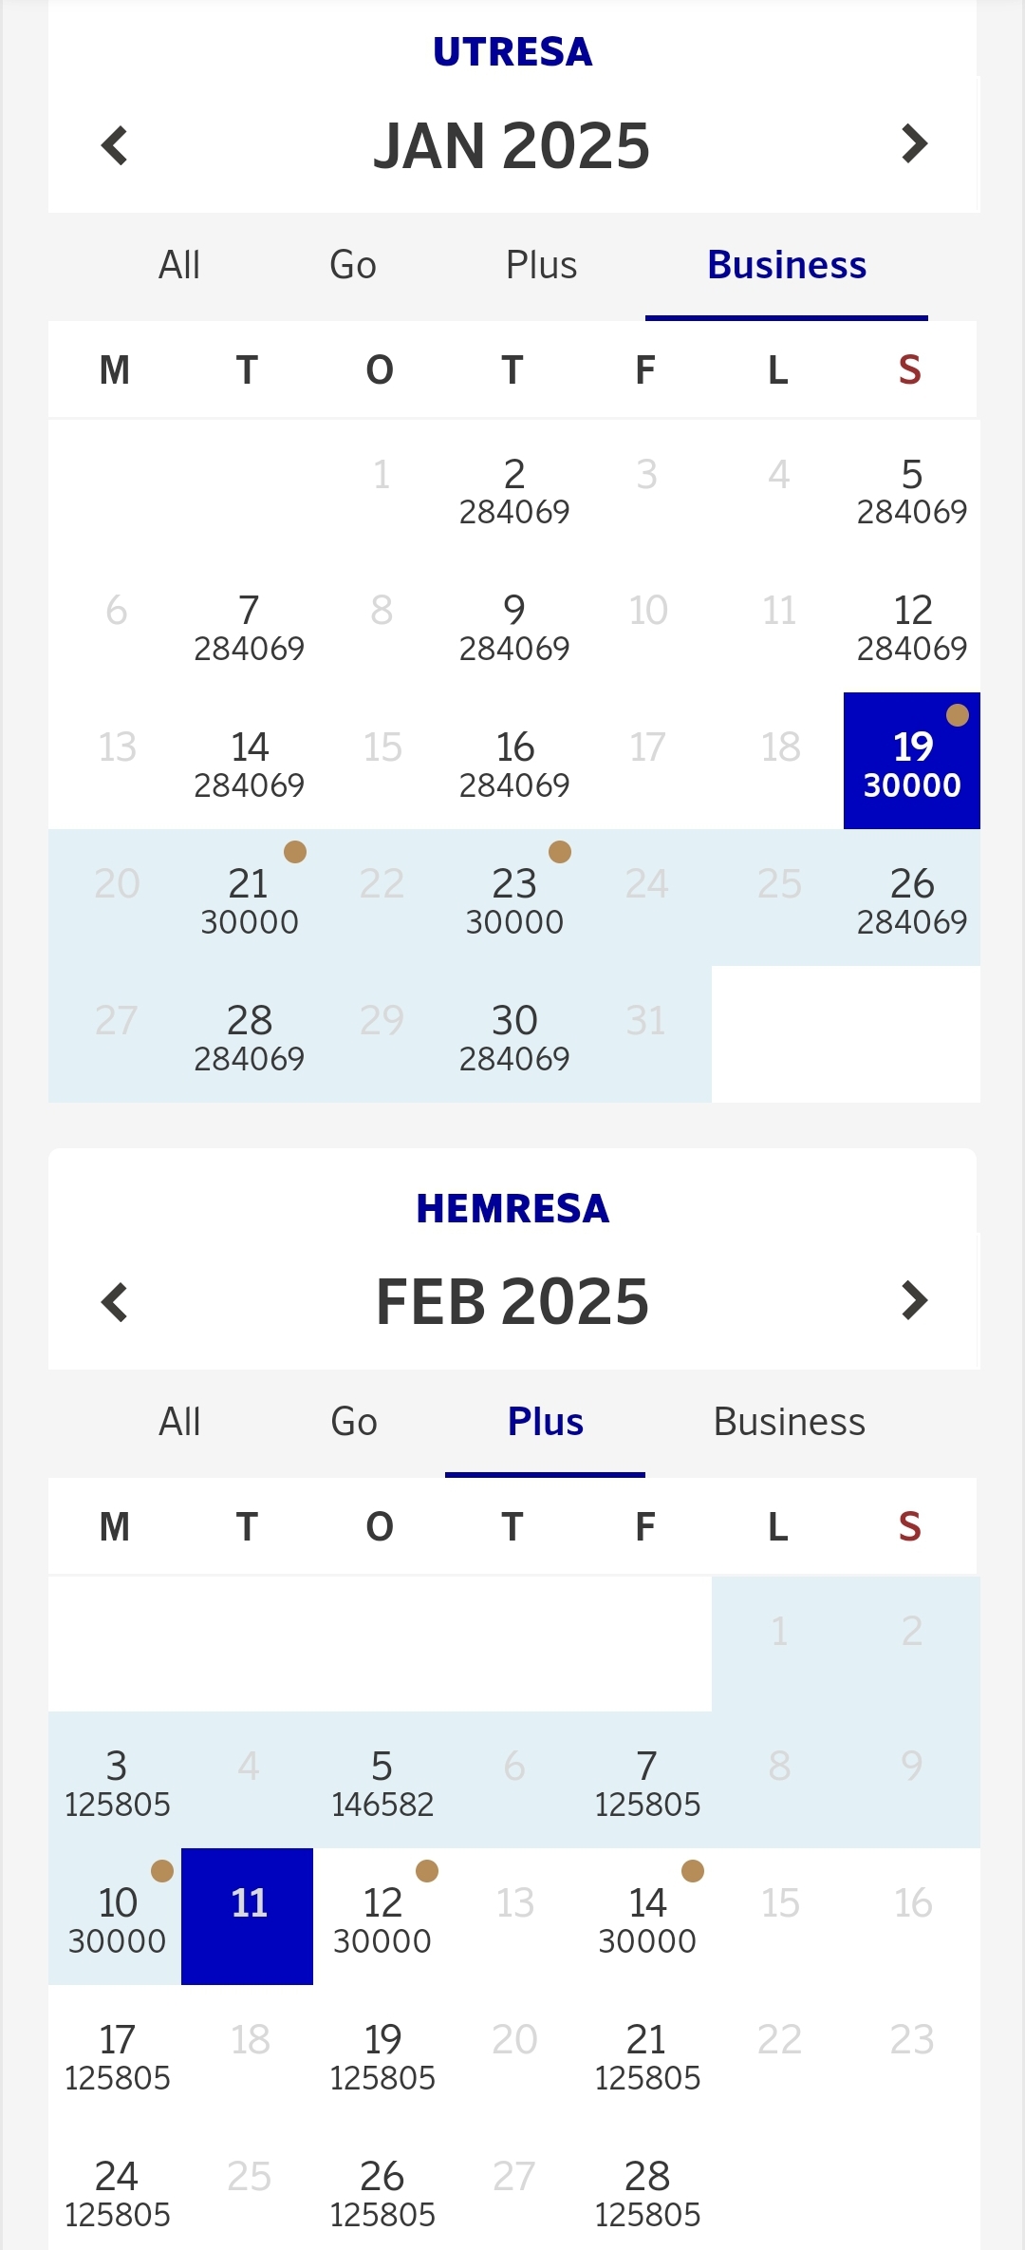Pick January 23 at 30000 points
The image size is (1025, 2250).
pos(514,898)
